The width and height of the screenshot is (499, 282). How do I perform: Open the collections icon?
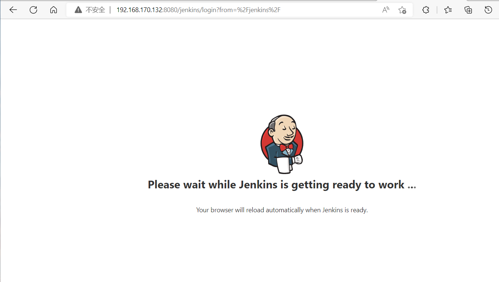468,10
